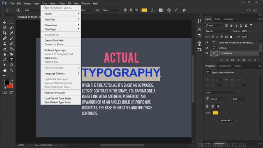This screenshot has height=148, width=263.
Task: Select the Lasso tool
Action: (5, 28)
